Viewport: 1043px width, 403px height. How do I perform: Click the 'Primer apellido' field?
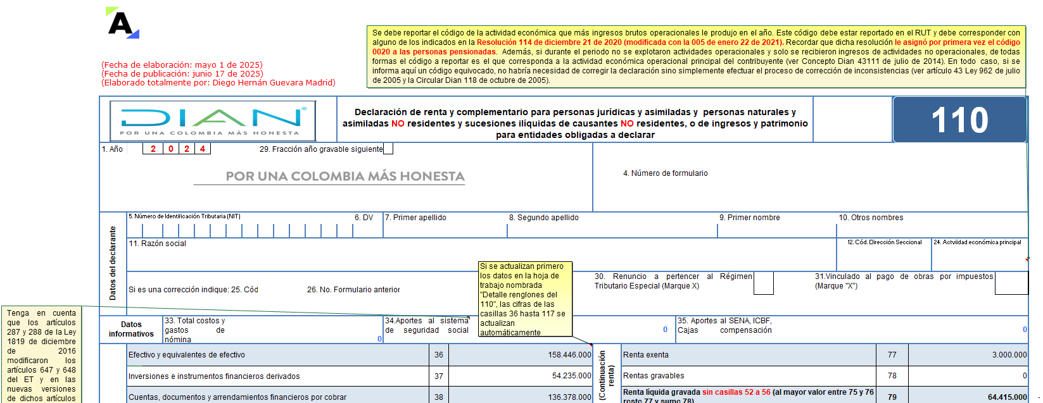[x=445, y=225]
